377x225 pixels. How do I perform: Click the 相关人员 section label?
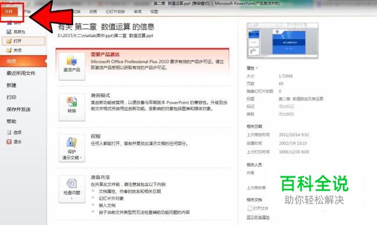(254, 165)
